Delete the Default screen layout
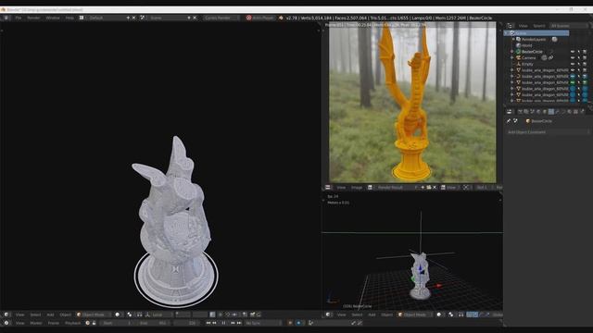Screen dimensions: 593x333 [x=133, y=18]
